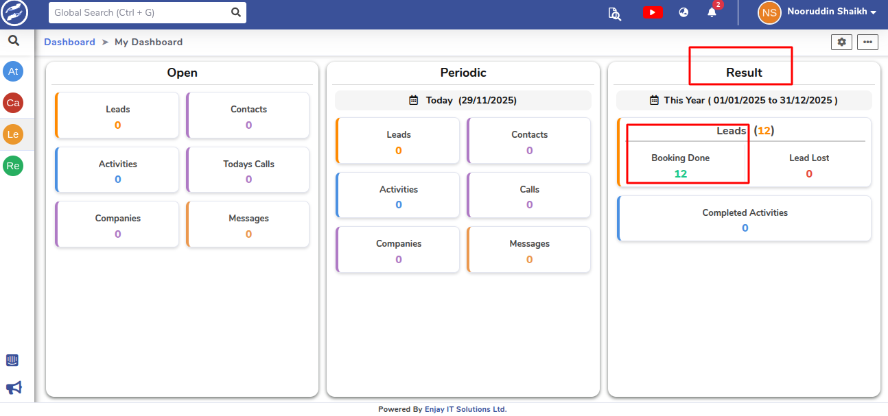Click the sidebar search magnifier icon
This screenshot has height=416, width=888.
click(13, 41)
